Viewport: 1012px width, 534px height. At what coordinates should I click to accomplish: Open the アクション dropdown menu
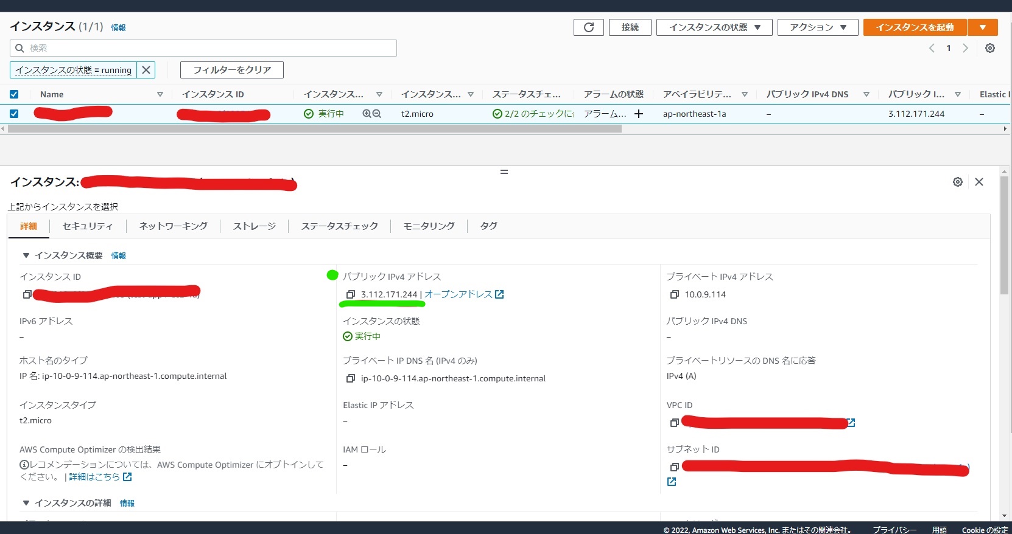[x=818, y=27]
